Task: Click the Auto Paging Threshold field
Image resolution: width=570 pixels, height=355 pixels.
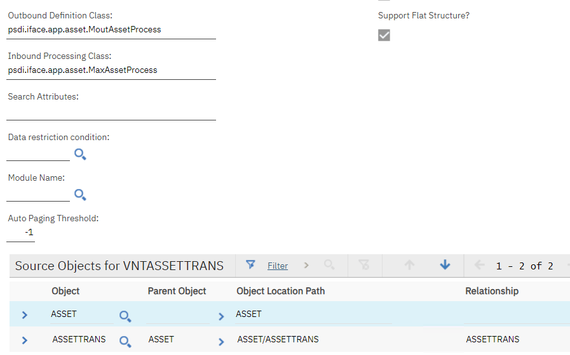Action: point(21,233)
